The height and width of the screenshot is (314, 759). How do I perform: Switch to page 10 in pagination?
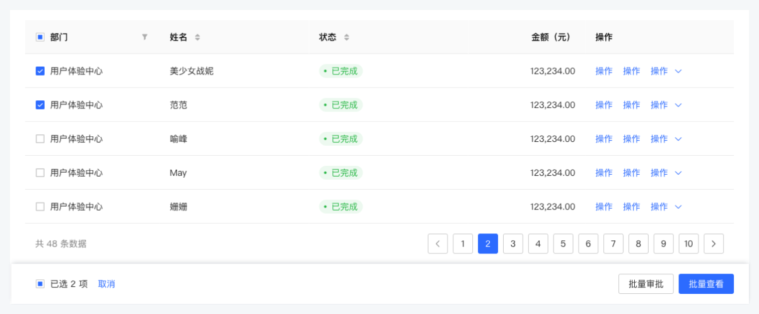tap(688, 243)
